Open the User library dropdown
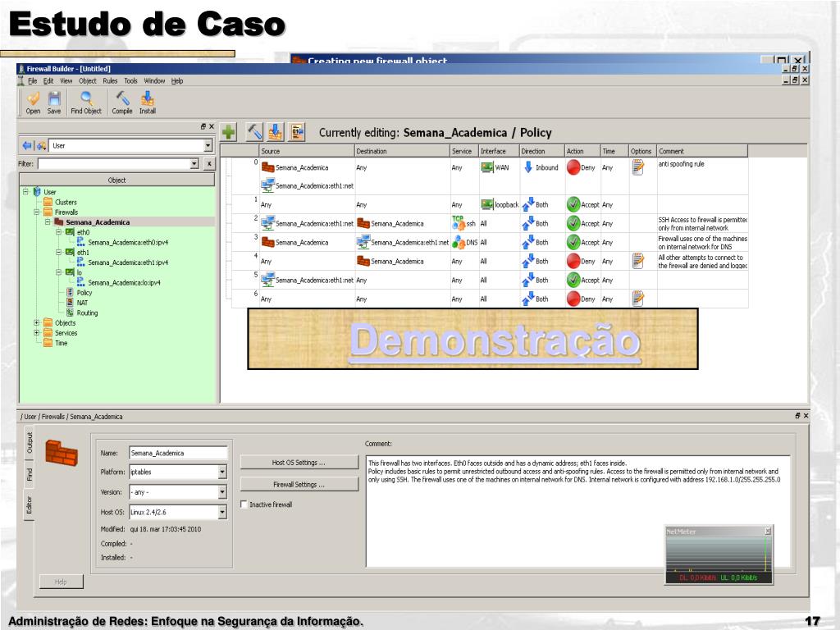The image size is (840, 630). pyautogui.click(x=208, y=145)
